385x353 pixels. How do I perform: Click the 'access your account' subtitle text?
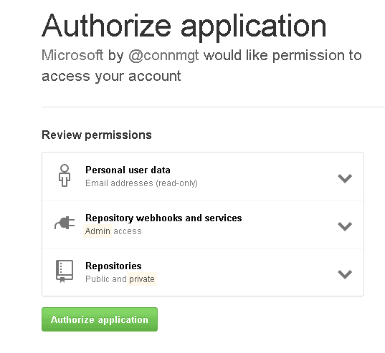point(111,77)
